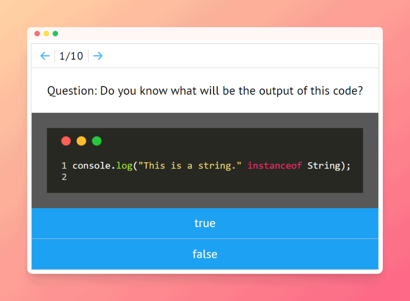Viewport: 410px width, 301px height.
Task: Maximize the window using the green button
Action: click(55, 34)
